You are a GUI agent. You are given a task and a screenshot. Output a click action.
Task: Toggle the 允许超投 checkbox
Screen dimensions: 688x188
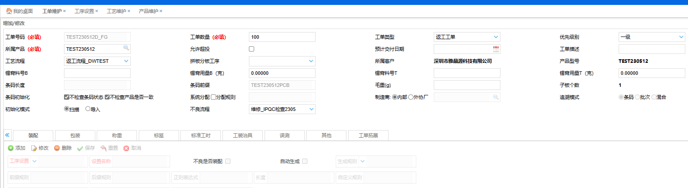pyautogui.click(x=252, y=49)
